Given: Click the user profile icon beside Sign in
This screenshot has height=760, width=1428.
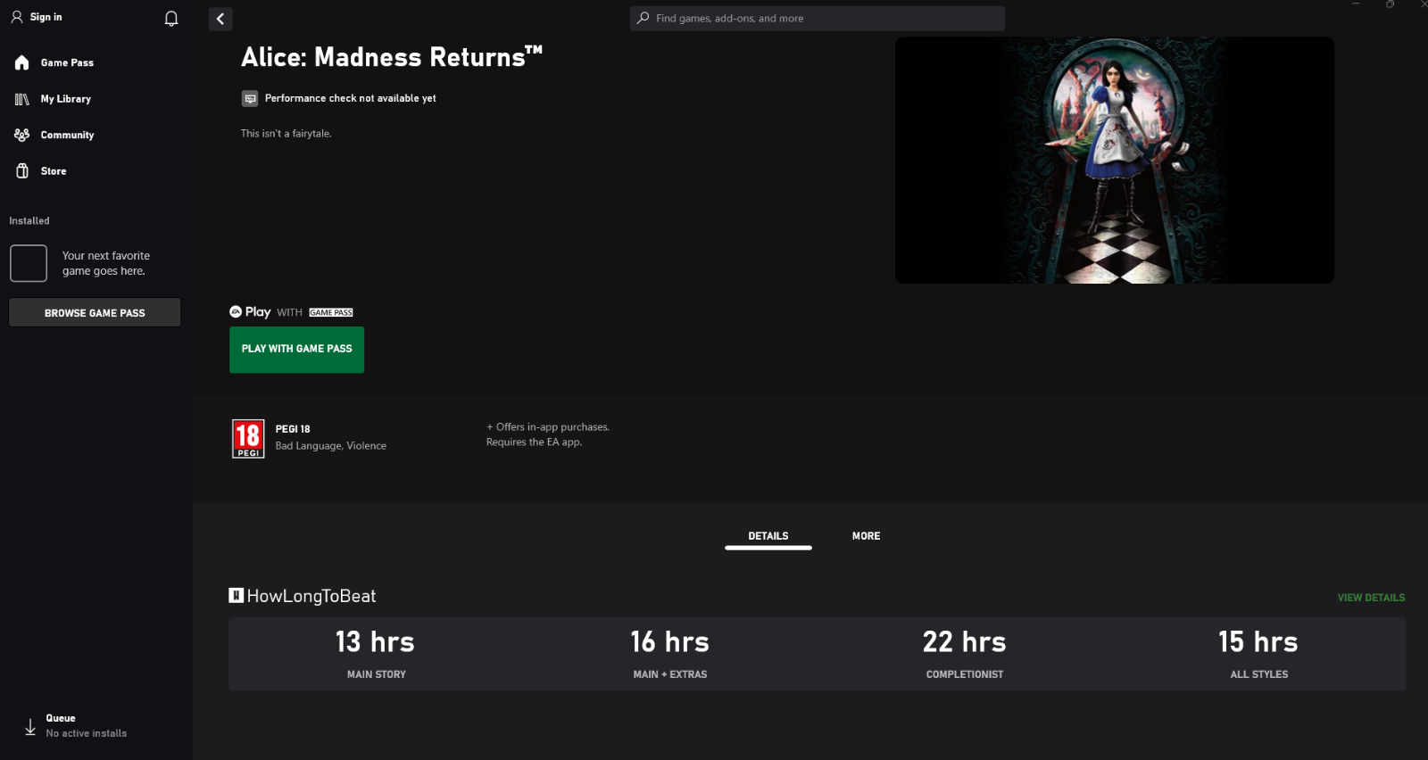Looking at the screenshot, I should pyautogui.click(x=17, y=17).
